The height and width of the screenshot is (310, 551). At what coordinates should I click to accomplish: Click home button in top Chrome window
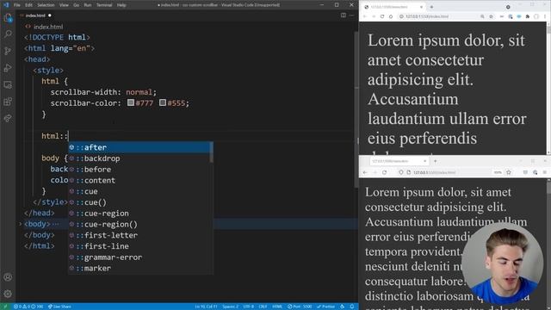[391, 16]
